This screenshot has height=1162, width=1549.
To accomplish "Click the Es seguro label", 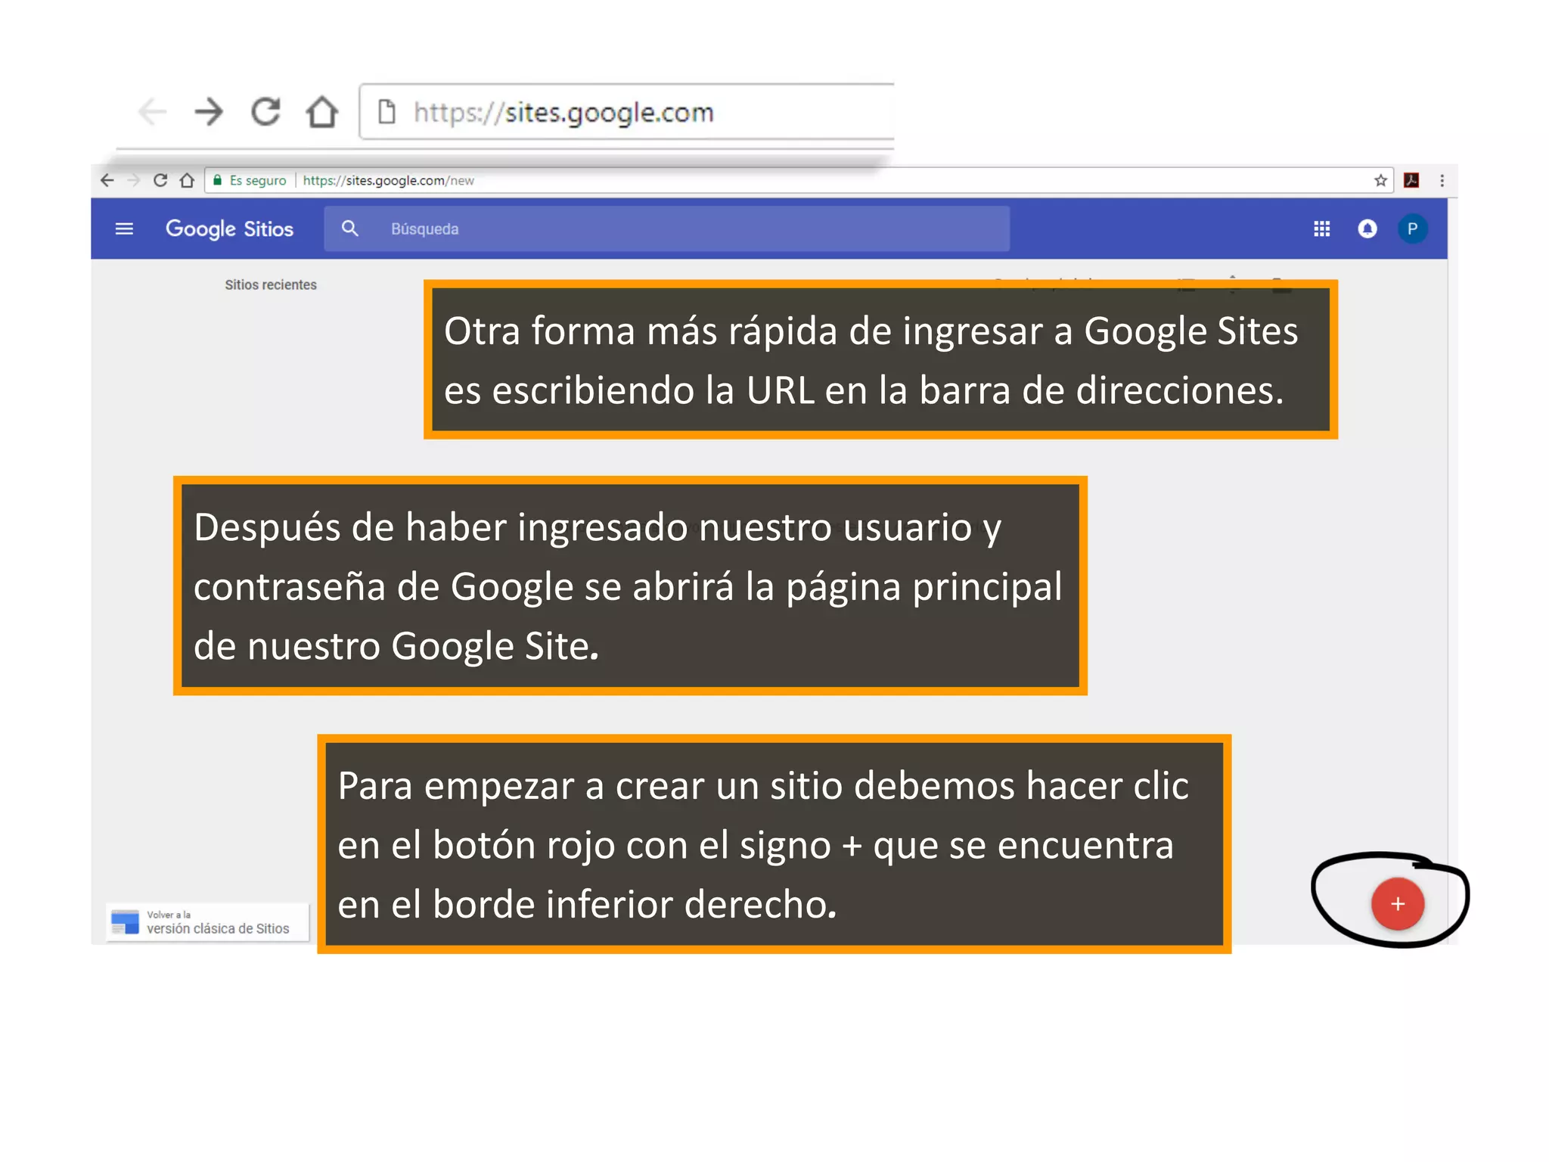I will (x=258, y=180).
